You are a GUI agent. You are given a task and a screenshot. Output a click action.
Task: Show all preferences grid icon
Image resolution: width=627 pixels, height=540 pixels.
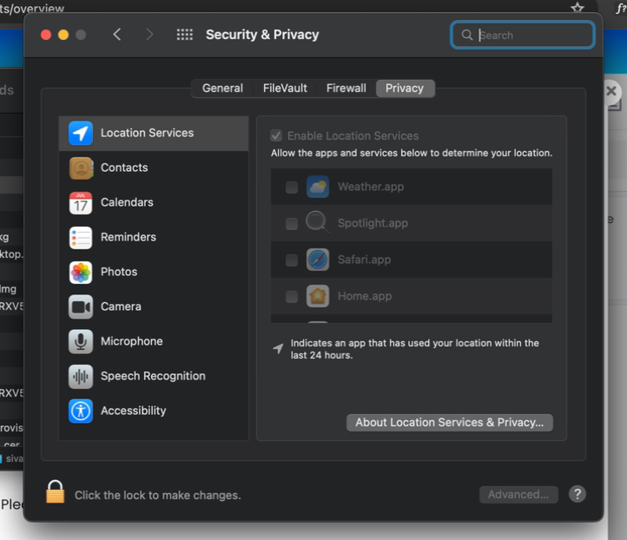pyautogui.click(x=185, y=35)
